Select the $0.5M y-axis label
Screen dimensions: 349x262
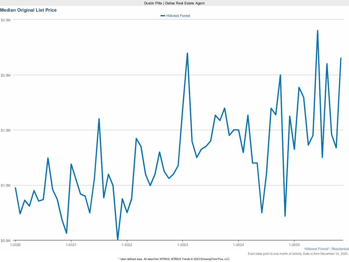tap(6, 240)
